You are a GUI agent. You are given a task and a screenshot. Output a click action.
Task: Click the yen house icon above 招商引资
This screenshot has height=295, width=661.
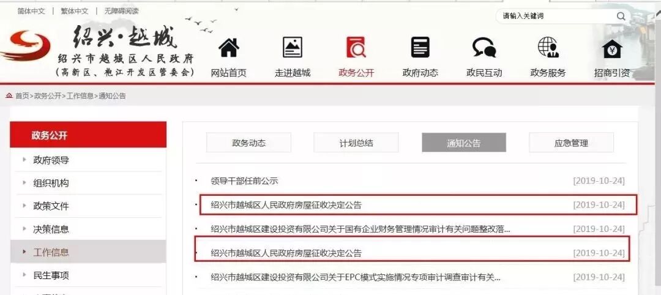[612, 48]
